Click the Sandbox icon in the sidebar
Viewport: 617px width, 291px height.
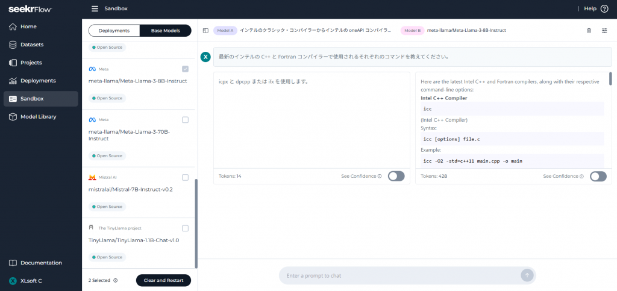pos(13,99)
